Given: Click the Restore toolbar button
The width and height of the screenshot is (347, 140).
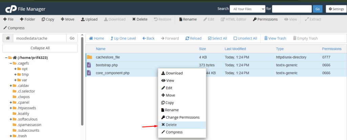Looking at the screenshot, I should [162, 20].
